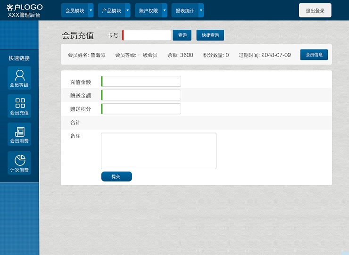Select the 过期时间: 2048-07-09 text
349x255 pixels.
265,55
